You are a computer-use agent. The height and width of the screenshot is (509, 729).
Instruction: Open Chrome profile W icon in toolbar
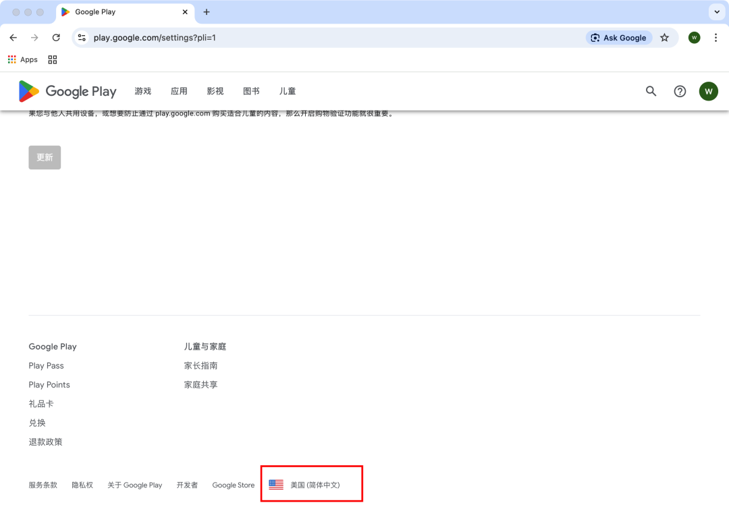pyautogui.click(x=694, y=38)
